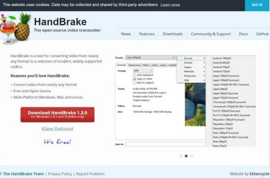
Task: Visit the Ethercycle website link
Action: tap(259, 174)
